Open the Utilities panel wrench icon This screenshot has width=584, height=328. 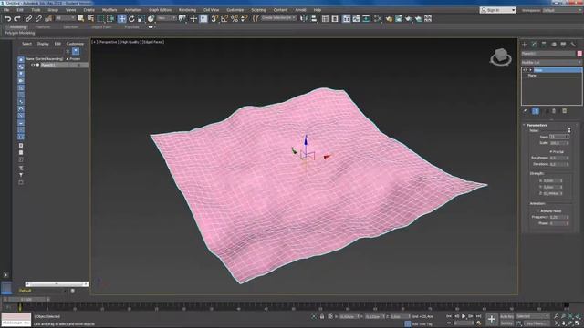[573, 45]
